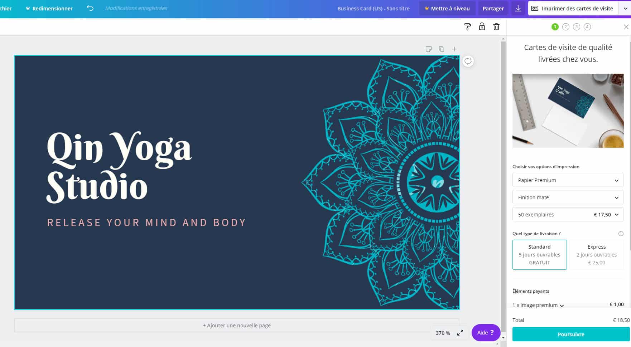Viewport: 631px width, 347px height.
Task: Open the Papier Premium dropdown
Action: tap(568, 180)
